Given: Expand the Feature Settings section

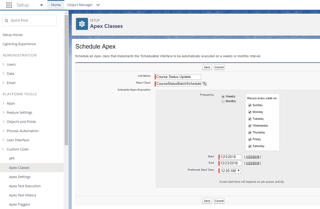Looking at the screenshot, I should (3, 112).
